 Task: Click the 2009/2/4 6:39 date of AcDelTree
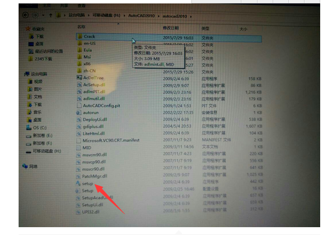(176, 79)
